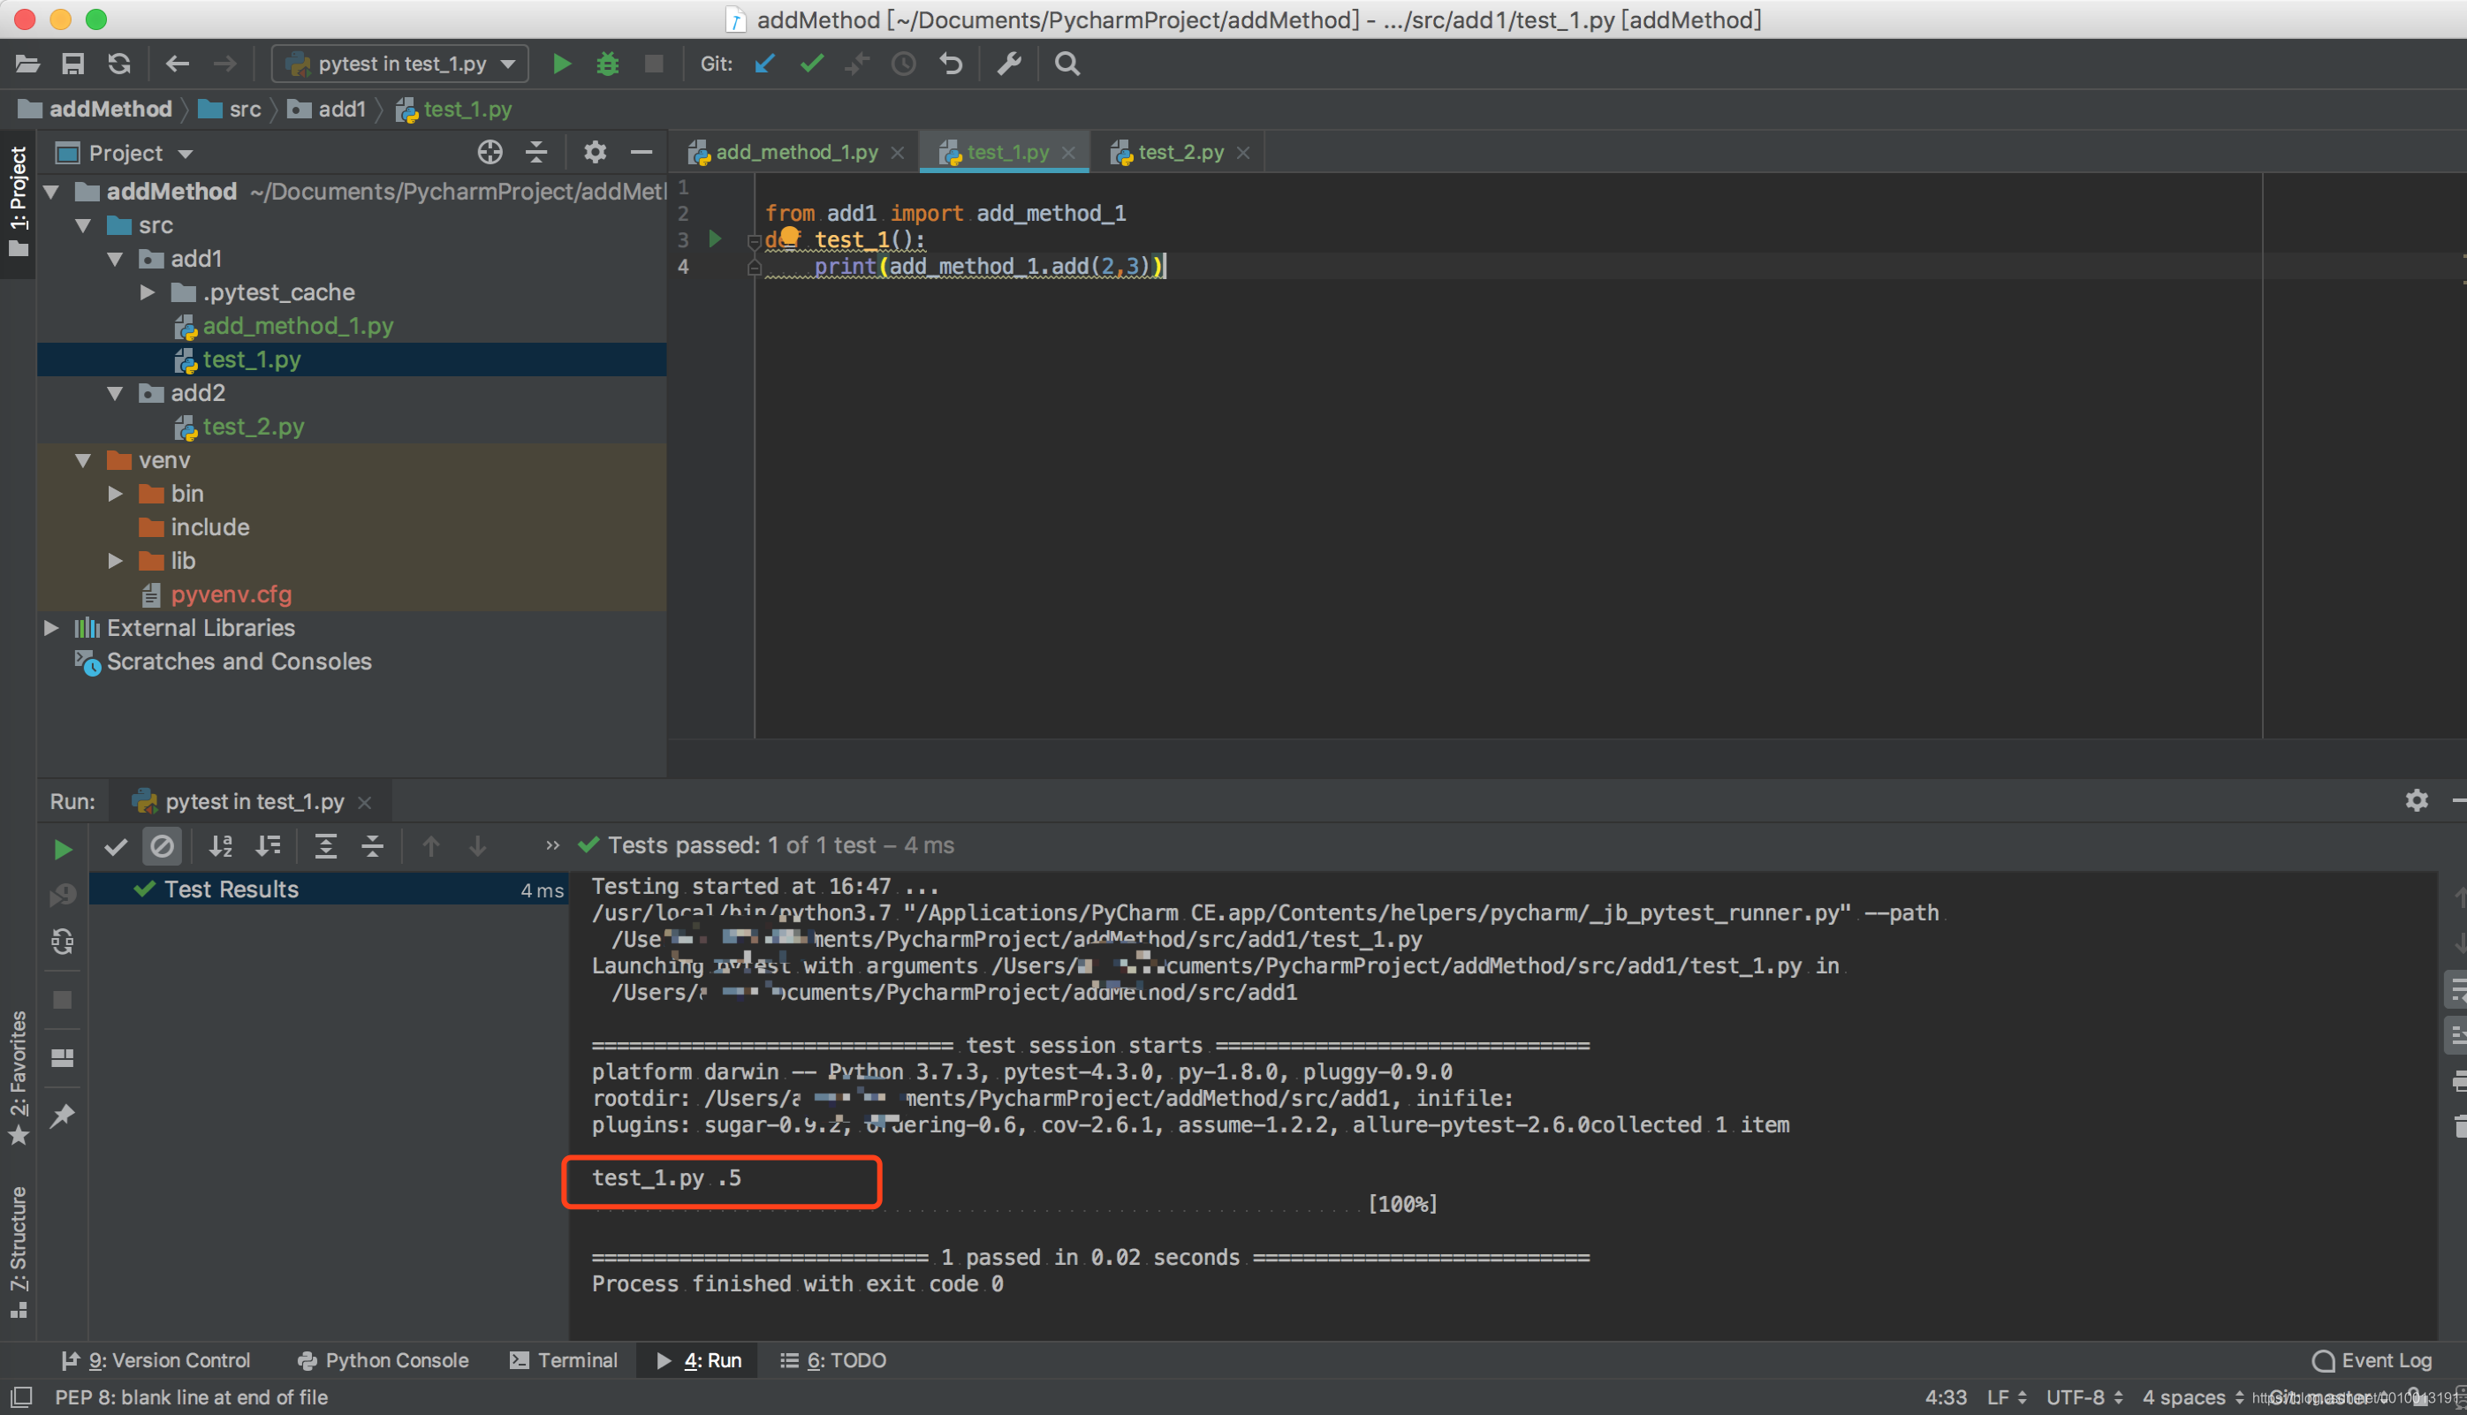
Task: Click the Debug button in toolbar
Action: click(x=608, y=66)
